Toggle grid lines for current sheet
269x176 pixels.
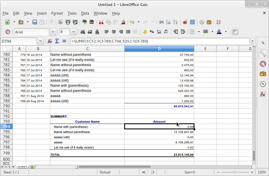235,32
